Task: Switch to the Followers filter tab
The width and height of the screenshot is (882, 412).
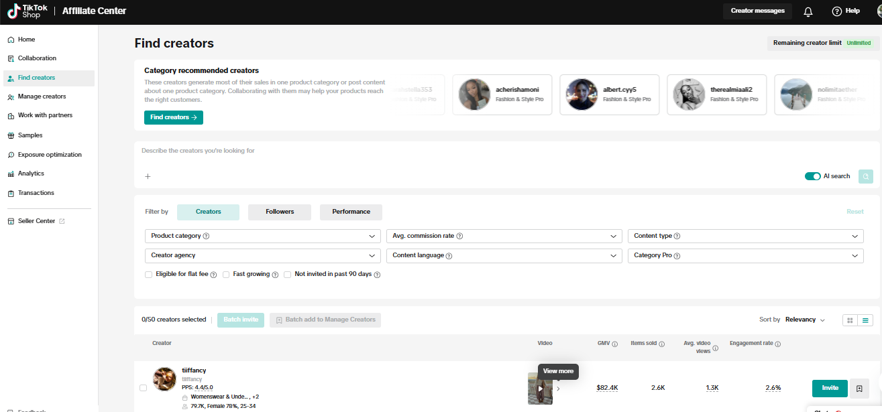Action: click(280, 212)
